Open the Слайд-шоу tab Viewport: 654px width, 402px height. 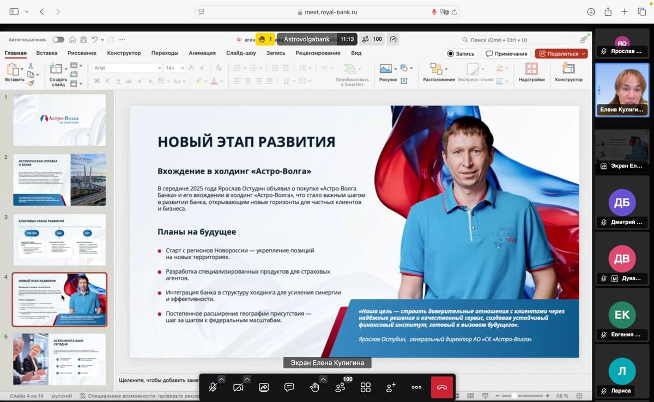click(x=241, y=53)
